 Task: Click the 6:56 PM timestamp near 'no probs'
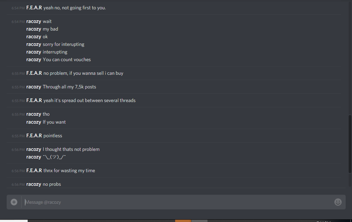pyautogui.click(x=18, y=184)
